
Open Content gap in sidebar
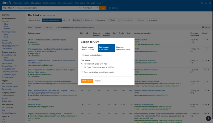pos(7,77)
